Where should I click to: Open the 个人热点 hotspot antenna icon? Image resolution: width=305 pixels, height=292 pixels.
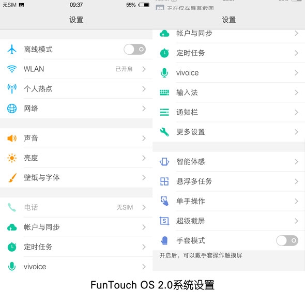12,89
